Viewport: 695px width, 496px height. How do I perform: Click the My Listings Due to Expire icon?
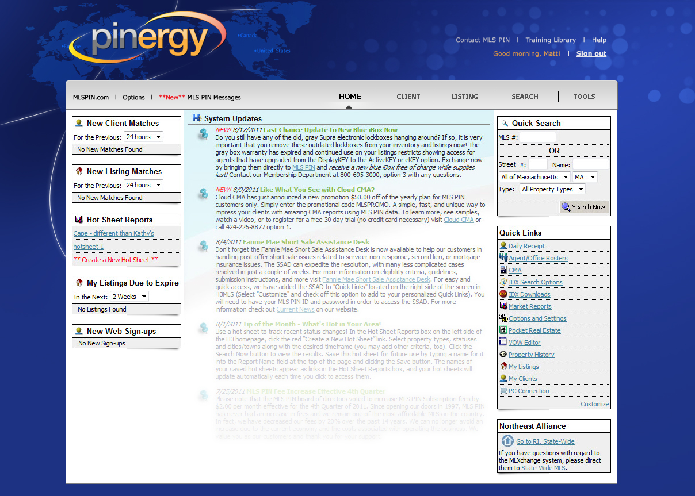79,283
